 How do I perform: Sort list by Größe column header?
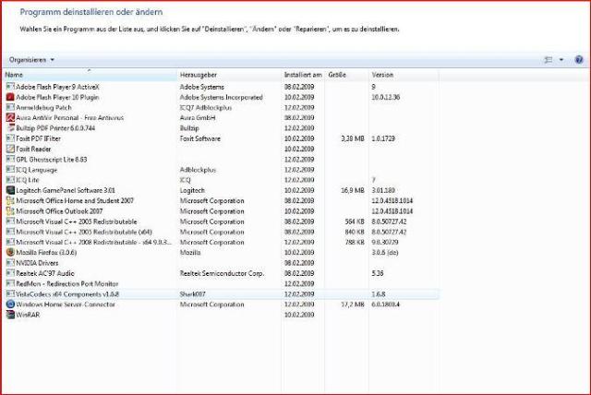point(347,75)
